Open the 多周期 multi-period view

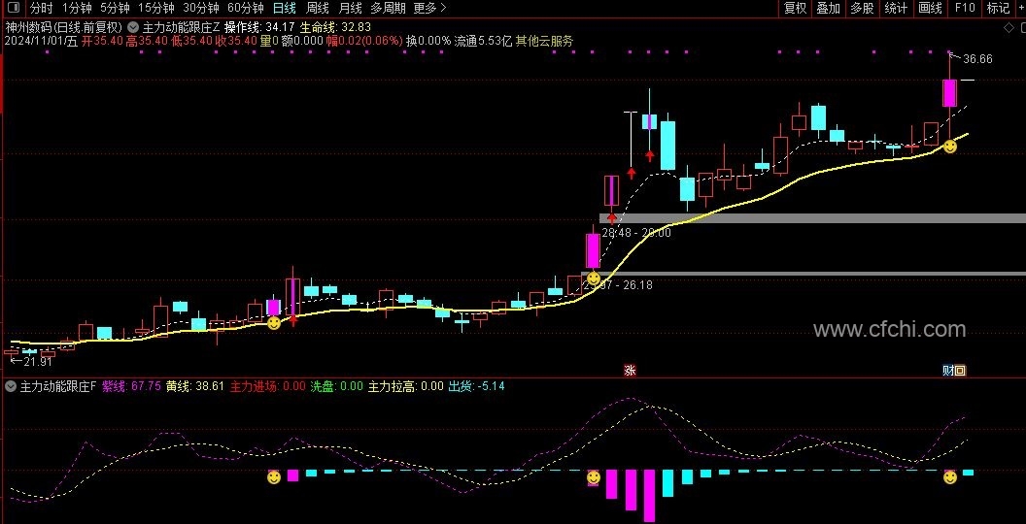pos(388,8)
